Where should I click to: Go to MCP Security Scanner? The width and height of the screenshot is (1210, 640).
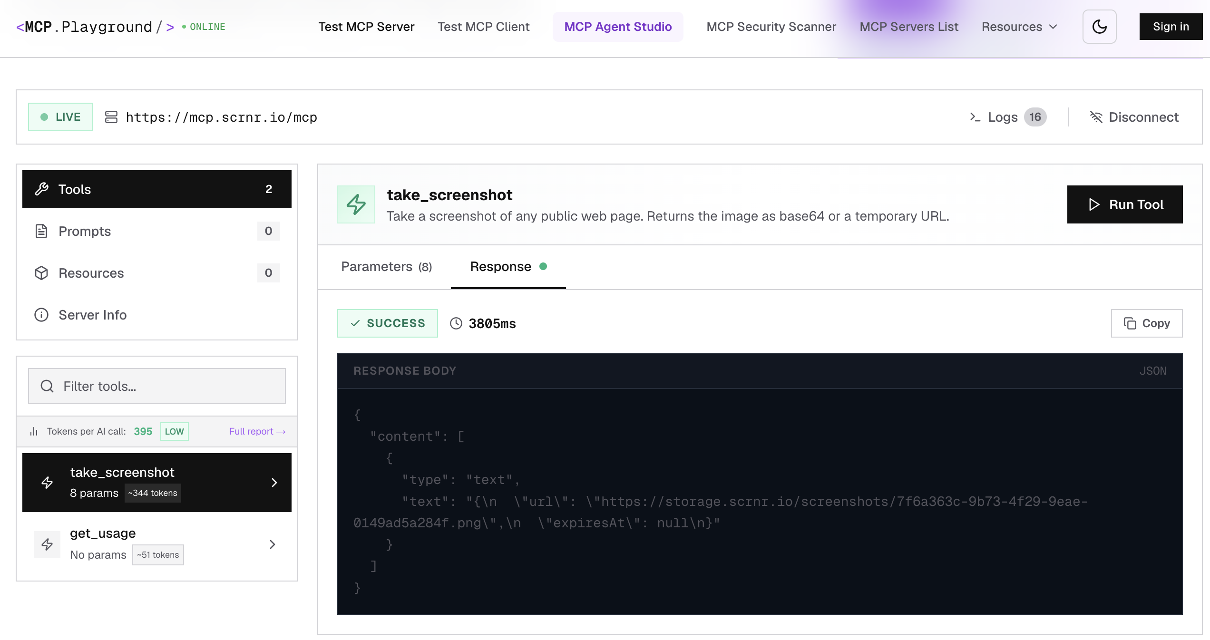[771, 27]
